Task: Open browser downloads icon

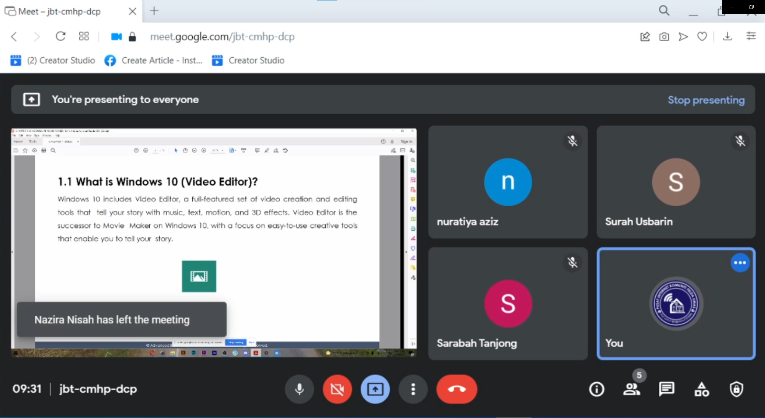Action: click(727, 37)
